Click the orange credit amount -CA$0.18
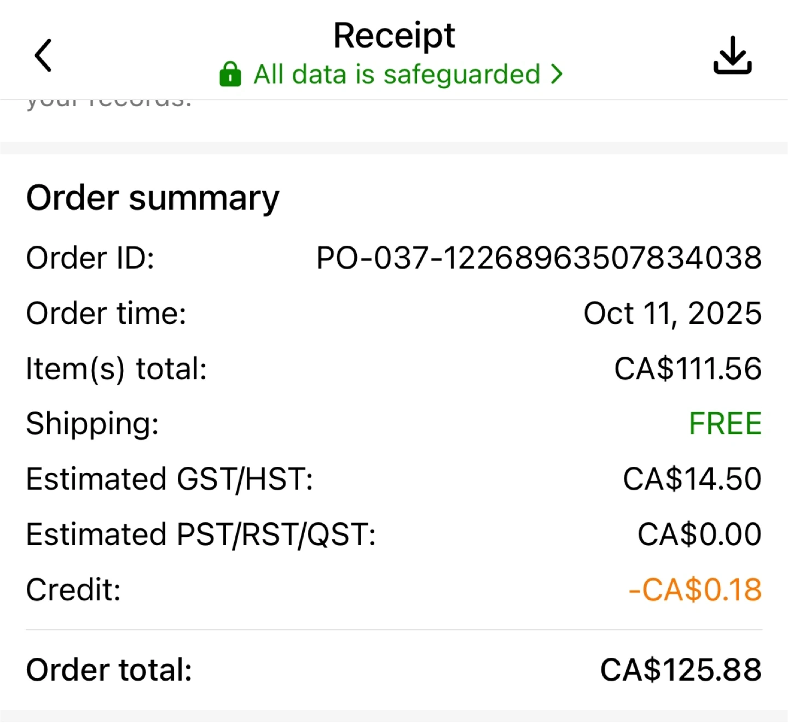This screenshot has width=788, height=724. point(695,590)
